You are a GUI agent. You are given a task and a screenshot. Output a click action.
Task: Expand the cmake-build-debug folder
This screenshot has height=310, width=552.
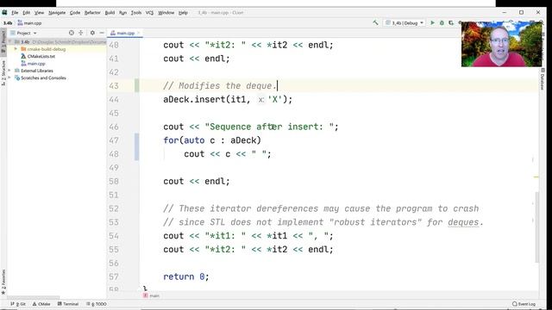pos(16,49)
